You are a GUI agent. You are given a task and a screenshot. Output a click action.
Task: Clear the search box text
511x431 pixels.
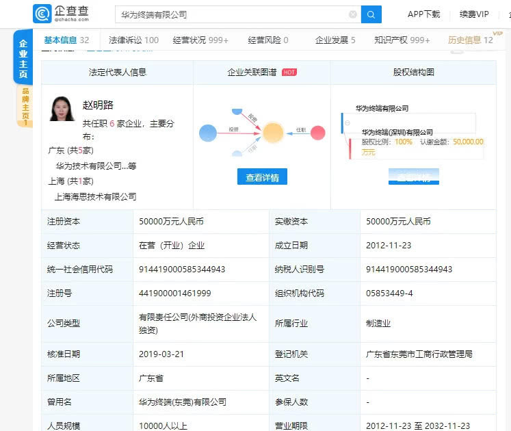point(352,14)
